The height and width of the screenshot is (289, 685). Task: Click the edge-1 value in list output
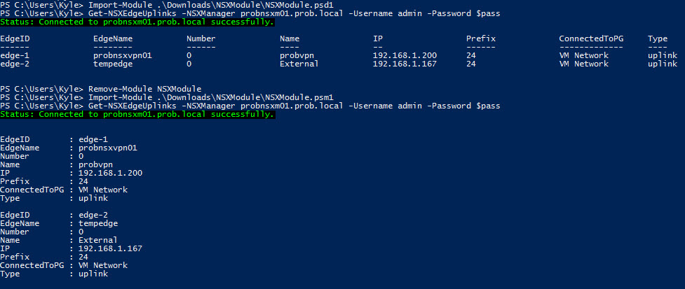(93, 139)
